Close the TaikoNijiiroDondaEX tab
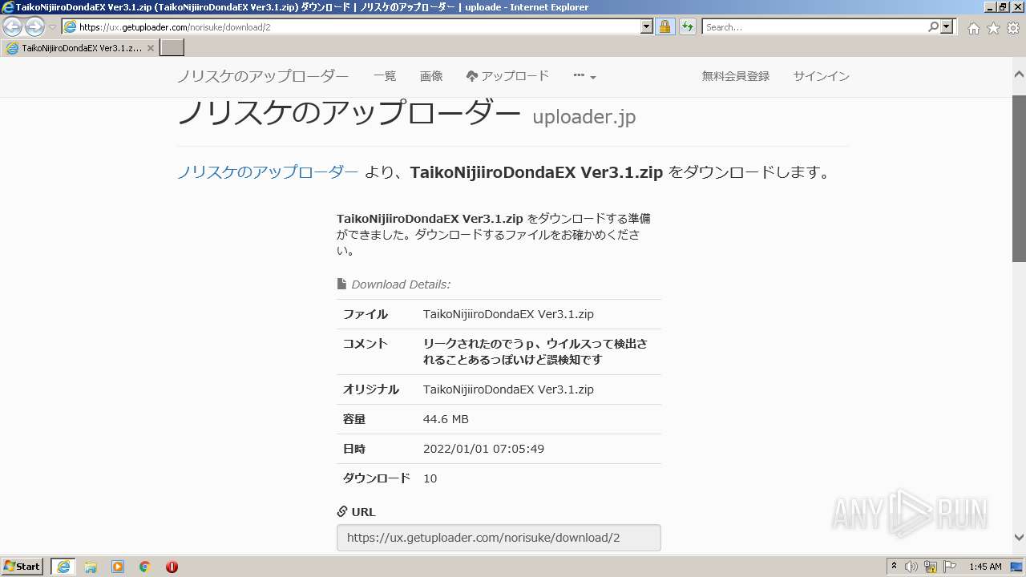This screenshot has width=1026, height=577. [x=151, y=48]
